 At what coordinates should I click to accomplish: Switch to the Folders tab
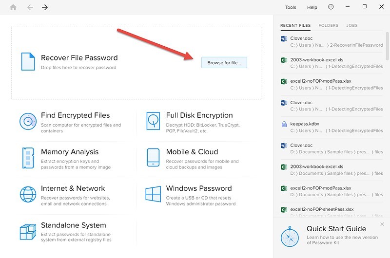coord(328,26)
